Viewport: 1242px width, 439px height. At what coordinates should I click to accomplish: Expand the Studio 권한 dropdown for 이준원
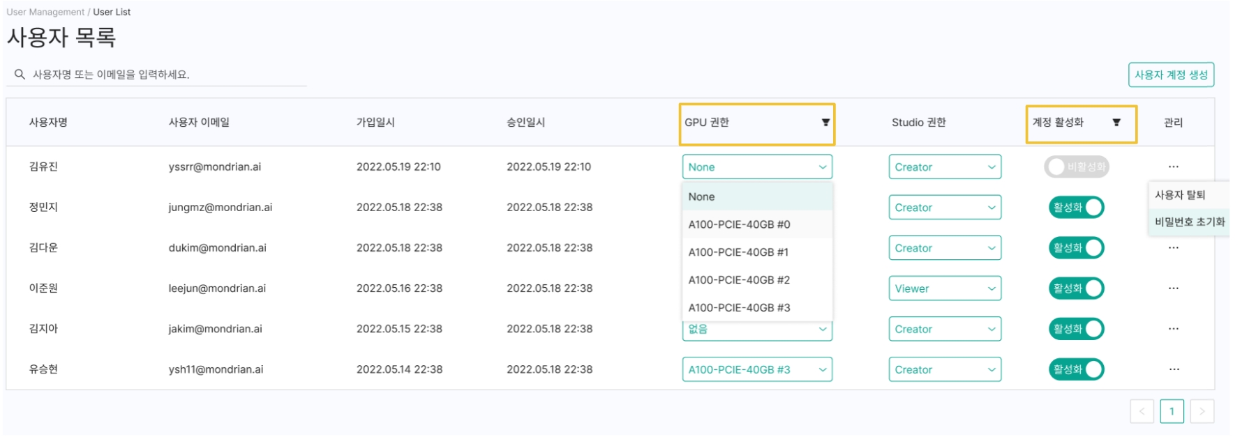[944, 288]
